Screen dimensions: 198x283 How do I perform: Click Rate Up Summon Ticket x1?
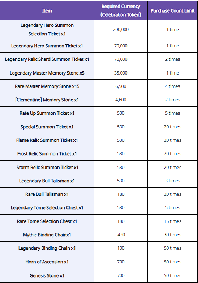click(x=47, y=113)
